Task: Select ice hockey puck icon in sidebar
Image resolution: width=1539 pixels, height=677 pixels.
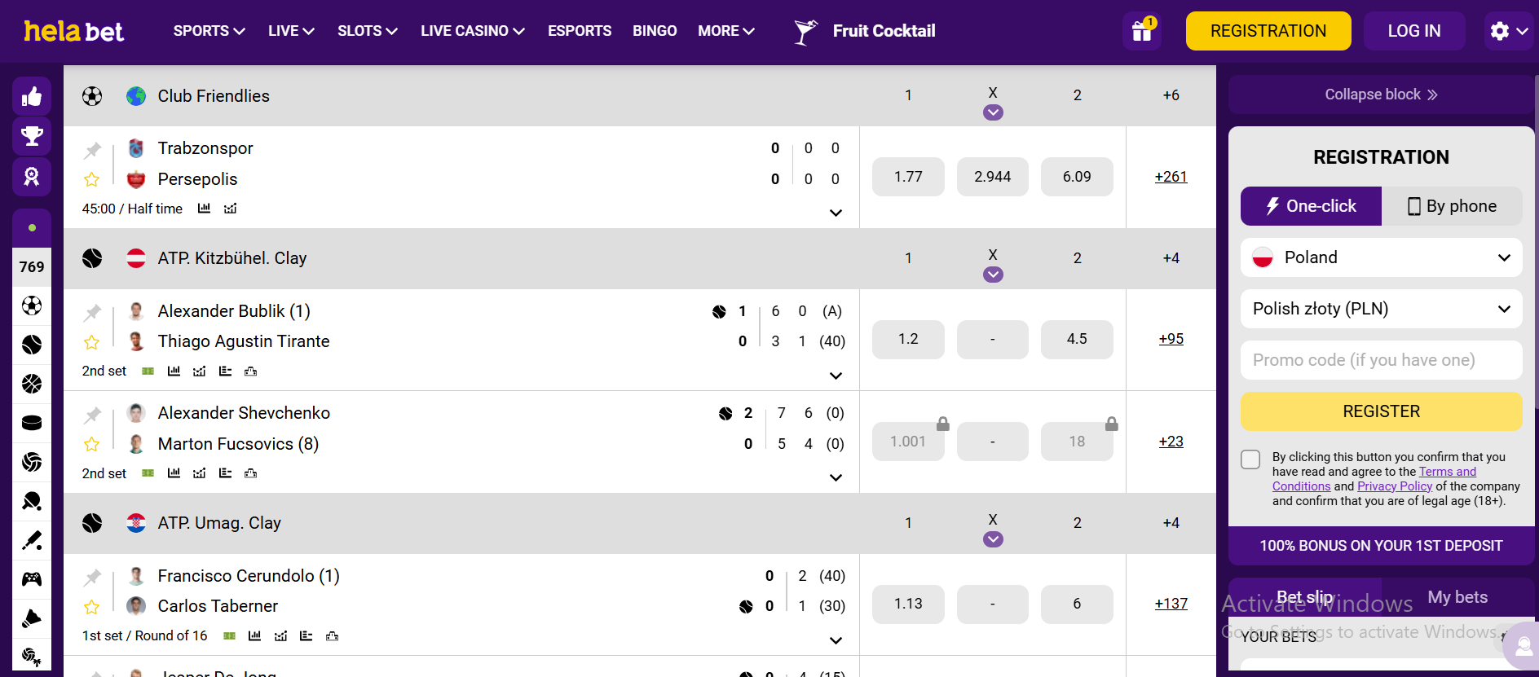Action: point(32,423)
